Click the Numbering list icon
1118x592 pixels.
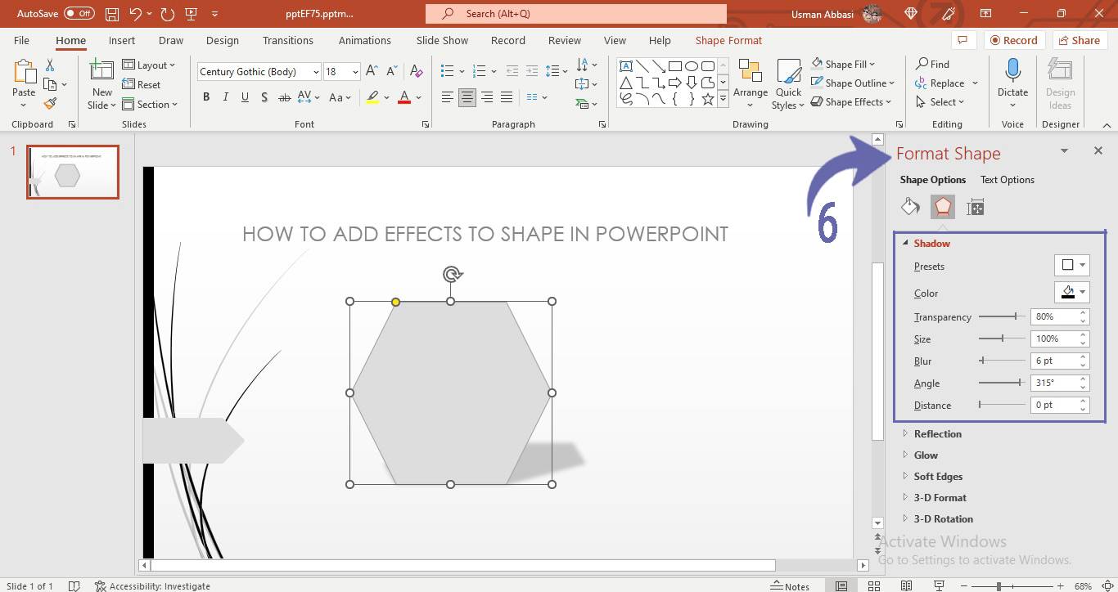pyautogui.click(x=480, y=71)
